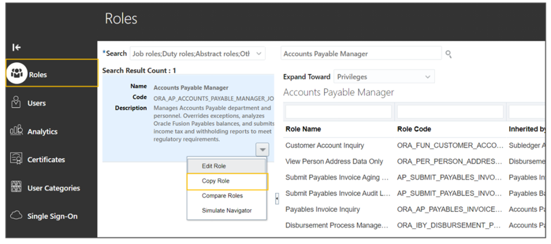Open the Roles section icon
Viewport: 551px width, 244px height.
(x=16, y=74)
